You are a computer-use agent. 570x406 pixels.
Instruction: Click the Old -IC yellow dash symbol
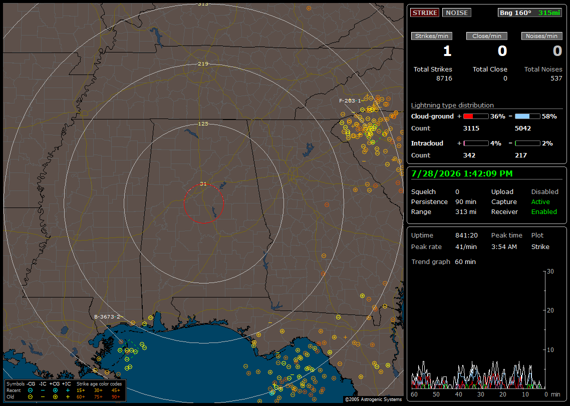43,397
